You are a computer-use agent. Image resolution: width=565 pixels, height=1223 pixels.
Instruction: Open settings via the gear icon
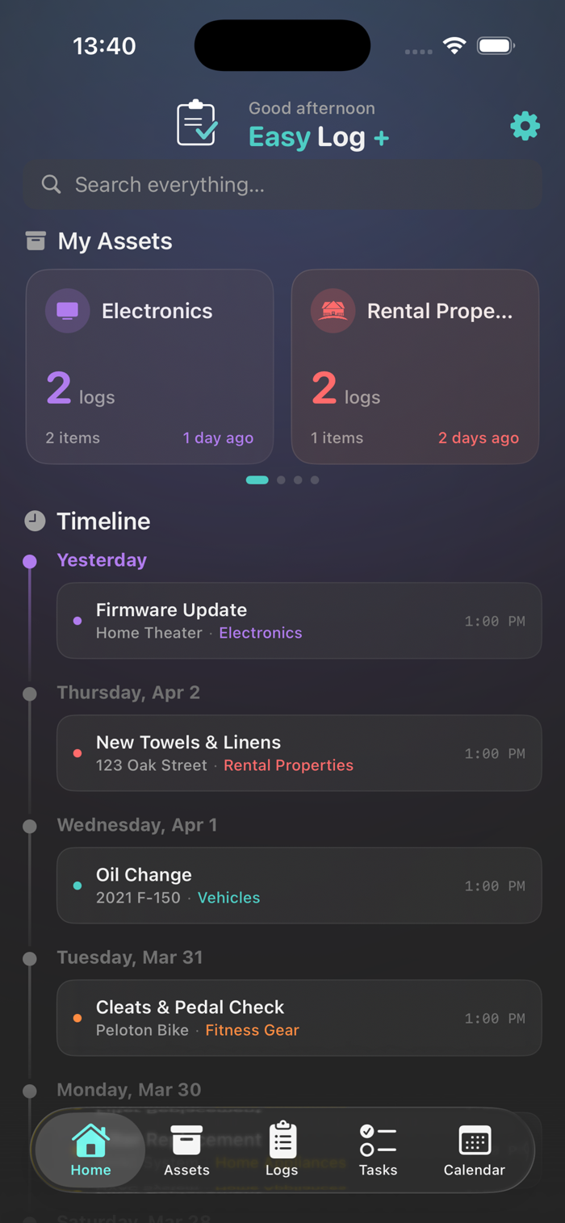pos(525,127)
